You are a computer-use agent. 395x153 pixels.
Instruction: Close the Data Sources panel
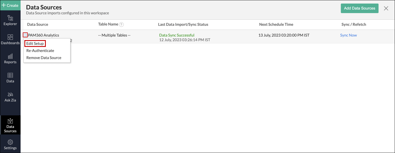tap(386, 8)
